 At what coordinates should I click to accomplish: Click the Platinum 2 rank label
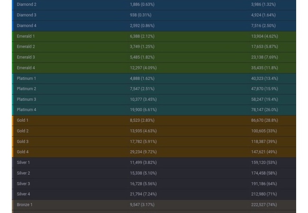tap(26, 89)
